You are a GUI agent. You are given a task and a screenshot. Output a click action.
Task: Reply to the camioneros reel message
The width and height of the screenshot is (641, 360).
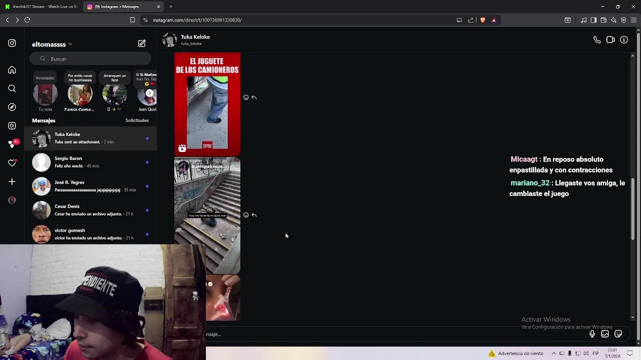[x=254, y=97]
